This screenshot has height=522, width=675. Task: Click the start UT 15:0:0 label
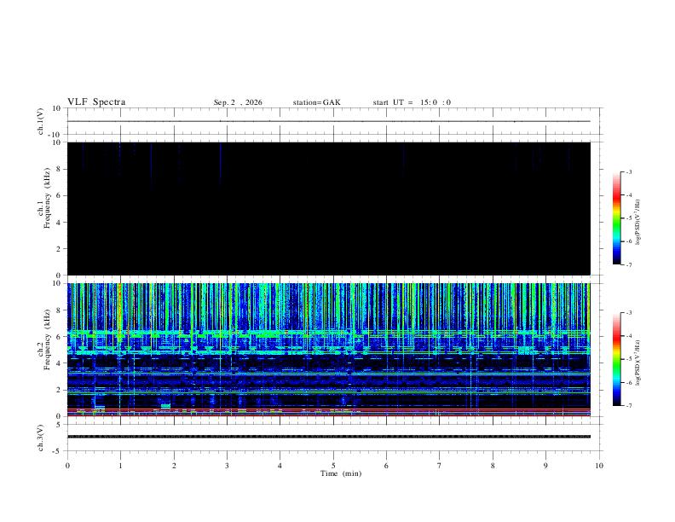pos(412,102)
